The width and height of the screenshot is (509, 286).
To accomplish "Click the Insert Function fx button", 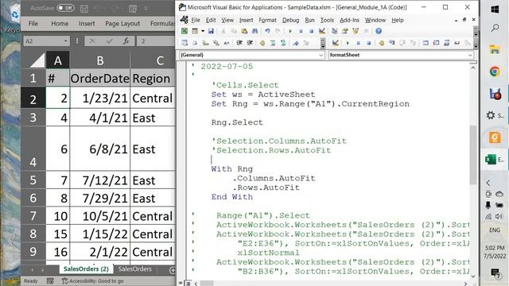I will 126,41.
